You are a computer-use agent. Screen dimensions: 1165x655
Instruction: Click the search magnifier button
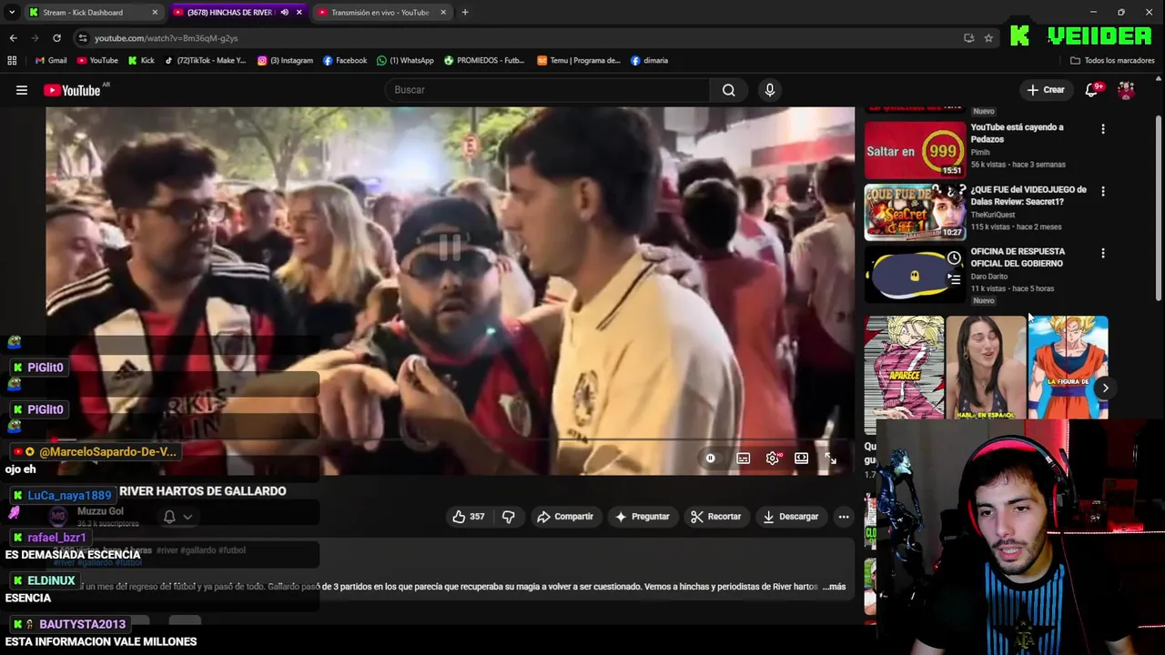pyautogui.click(x=728, y=90)
